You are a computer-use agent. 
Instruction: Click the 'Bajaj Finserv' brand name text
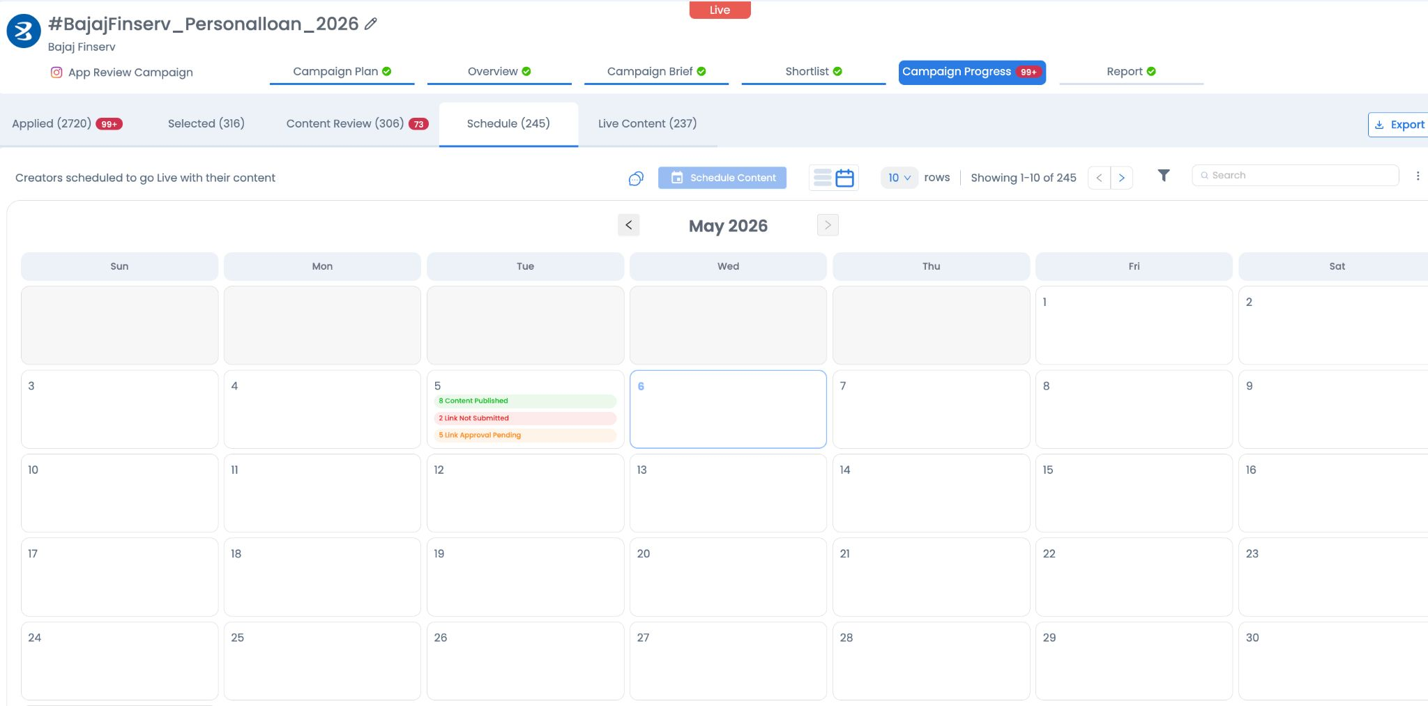point(82,47)
